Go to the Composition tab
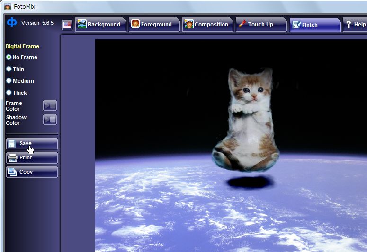 207,24
